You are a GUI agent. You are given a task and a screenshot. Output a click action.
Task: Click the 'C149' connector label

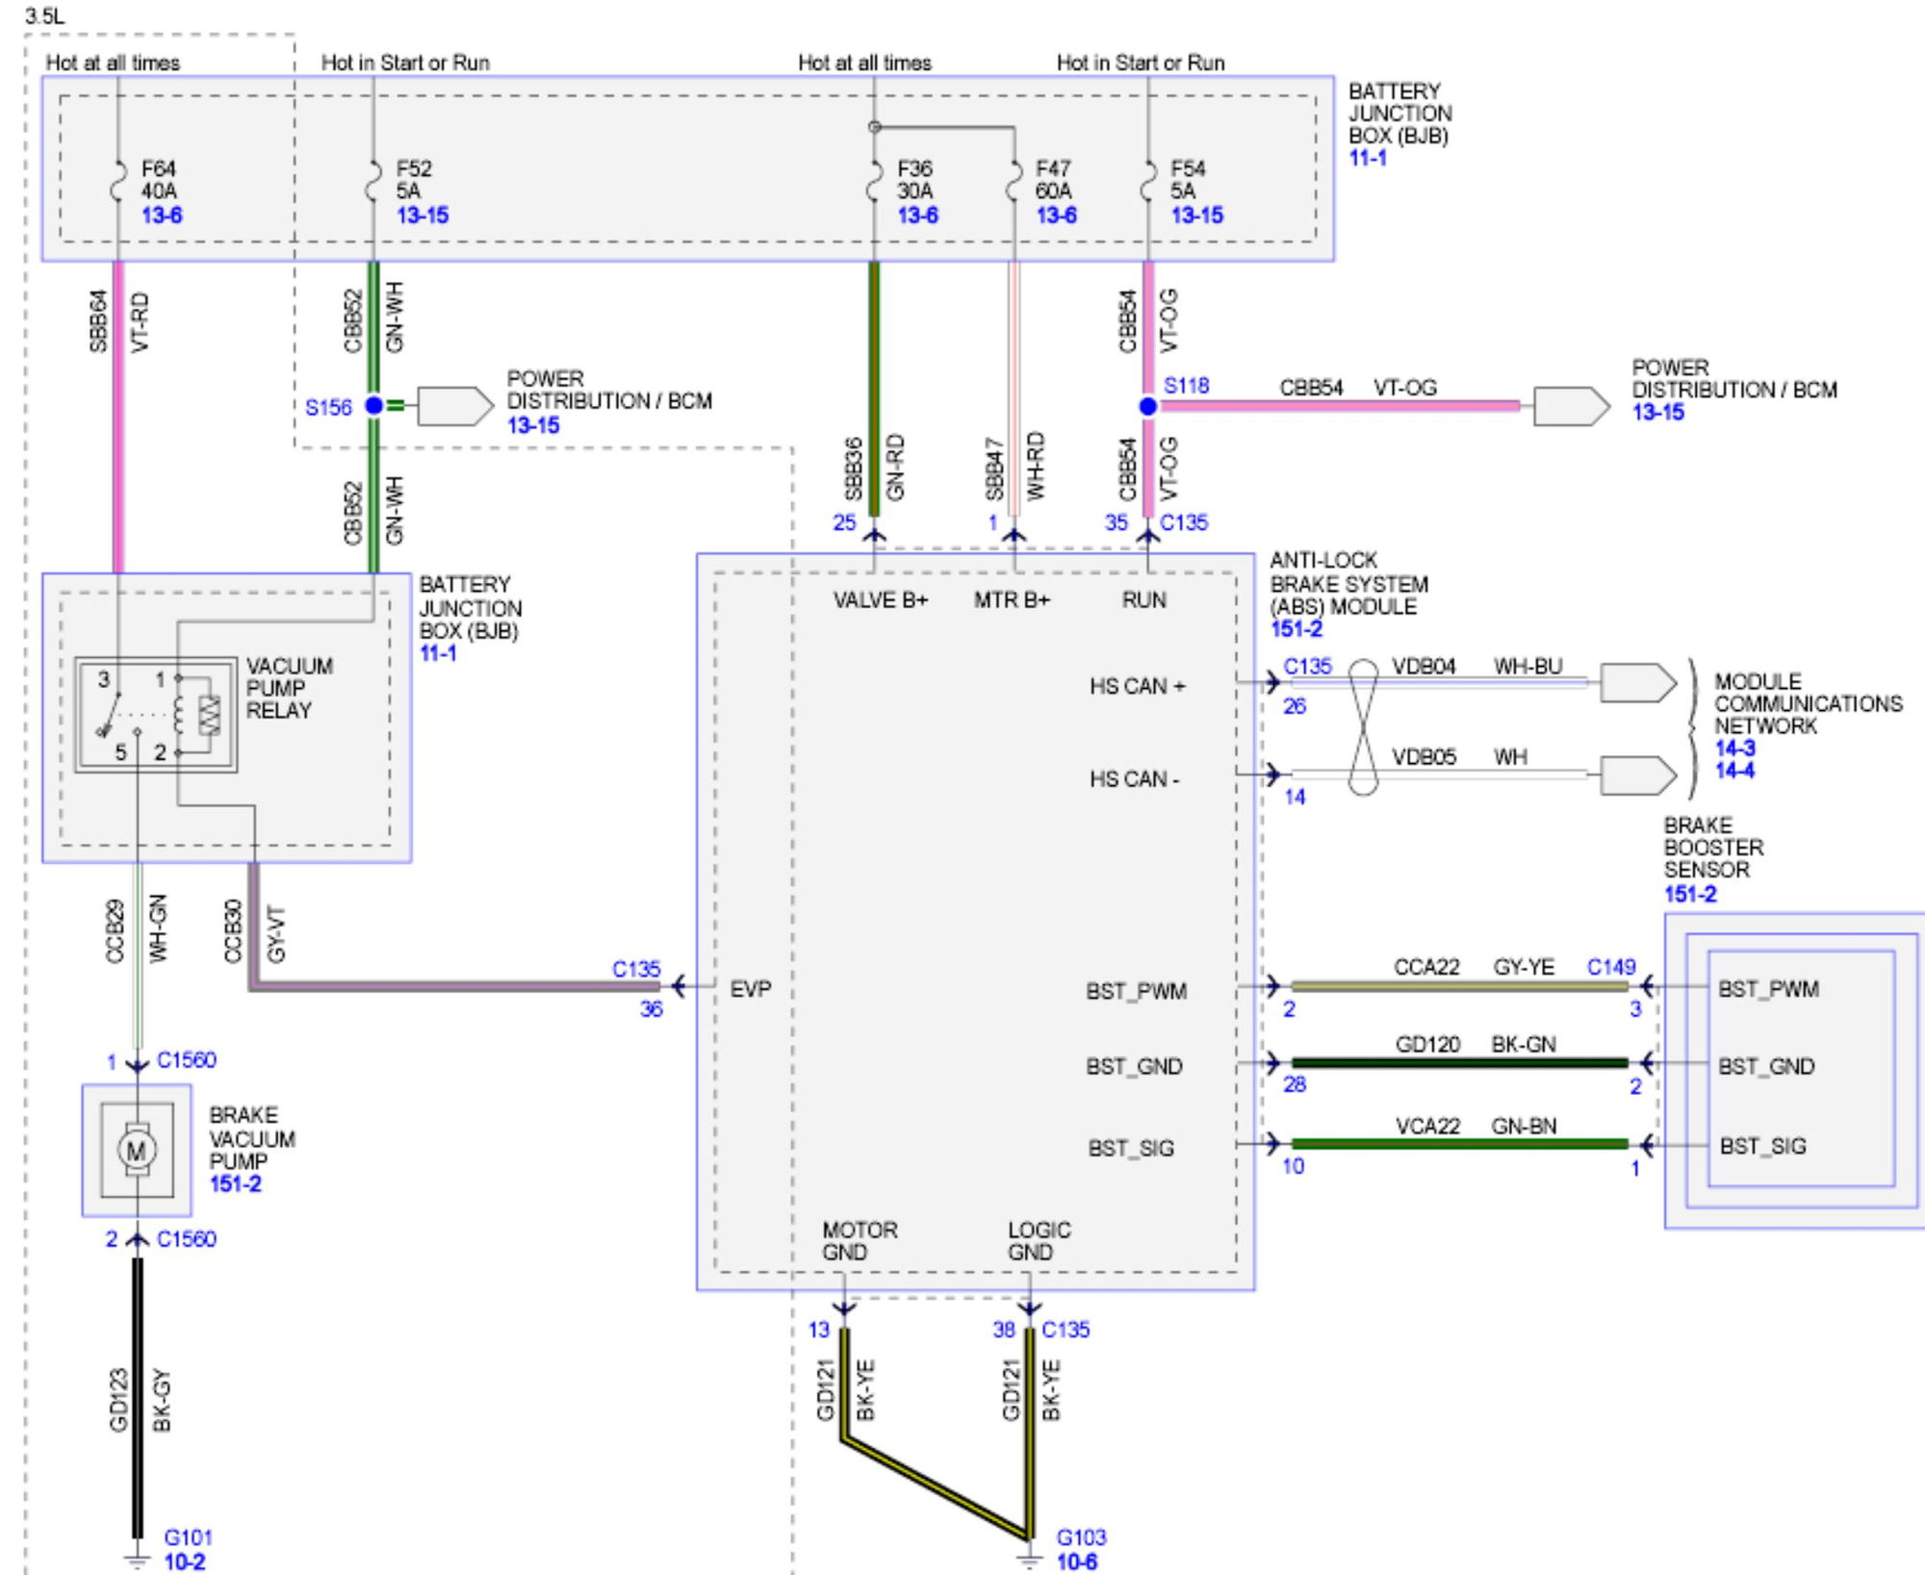point(1611,966)
